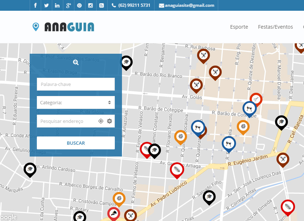Screen dimensions: 304x221
Task: Open the Twitter profile icon
Action: pyautogui.click(x=46, y=5)
